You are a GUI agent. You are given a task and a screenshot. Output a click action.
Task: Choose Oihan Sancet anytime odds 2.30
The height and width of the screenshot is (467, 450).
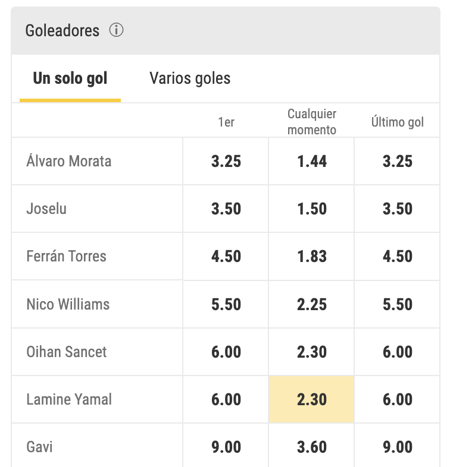(311, 352)
